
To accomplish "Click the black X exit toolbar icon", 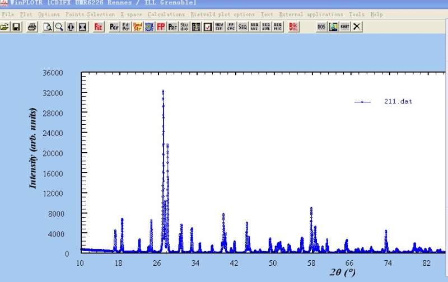I will 357,27.
